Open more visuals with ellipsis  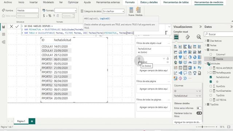point(190,78)
